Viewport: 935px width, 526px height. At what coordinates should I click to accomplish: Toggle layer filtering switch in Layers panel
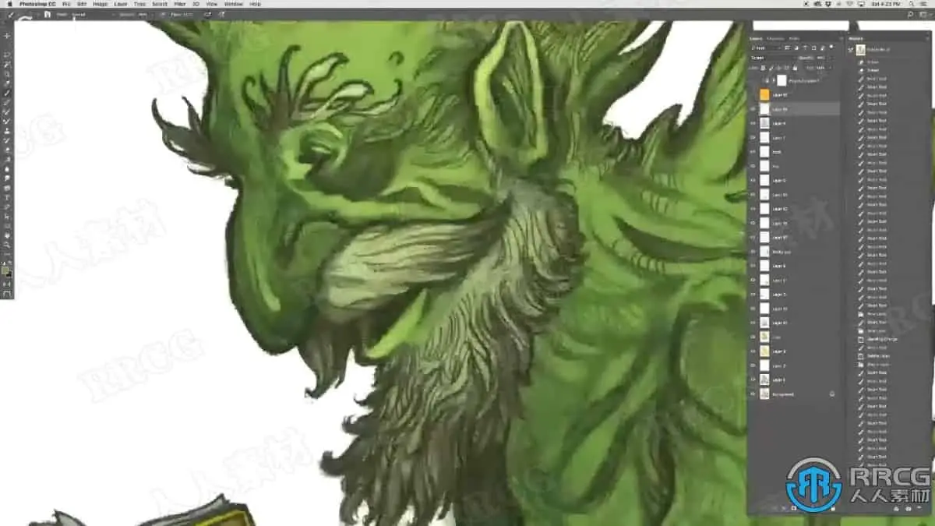tap(831, 47)
